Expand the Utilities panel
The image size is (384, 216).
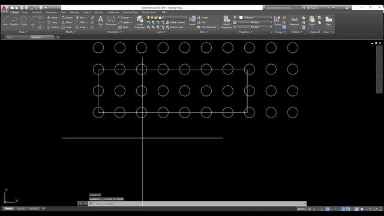[296, 32]
